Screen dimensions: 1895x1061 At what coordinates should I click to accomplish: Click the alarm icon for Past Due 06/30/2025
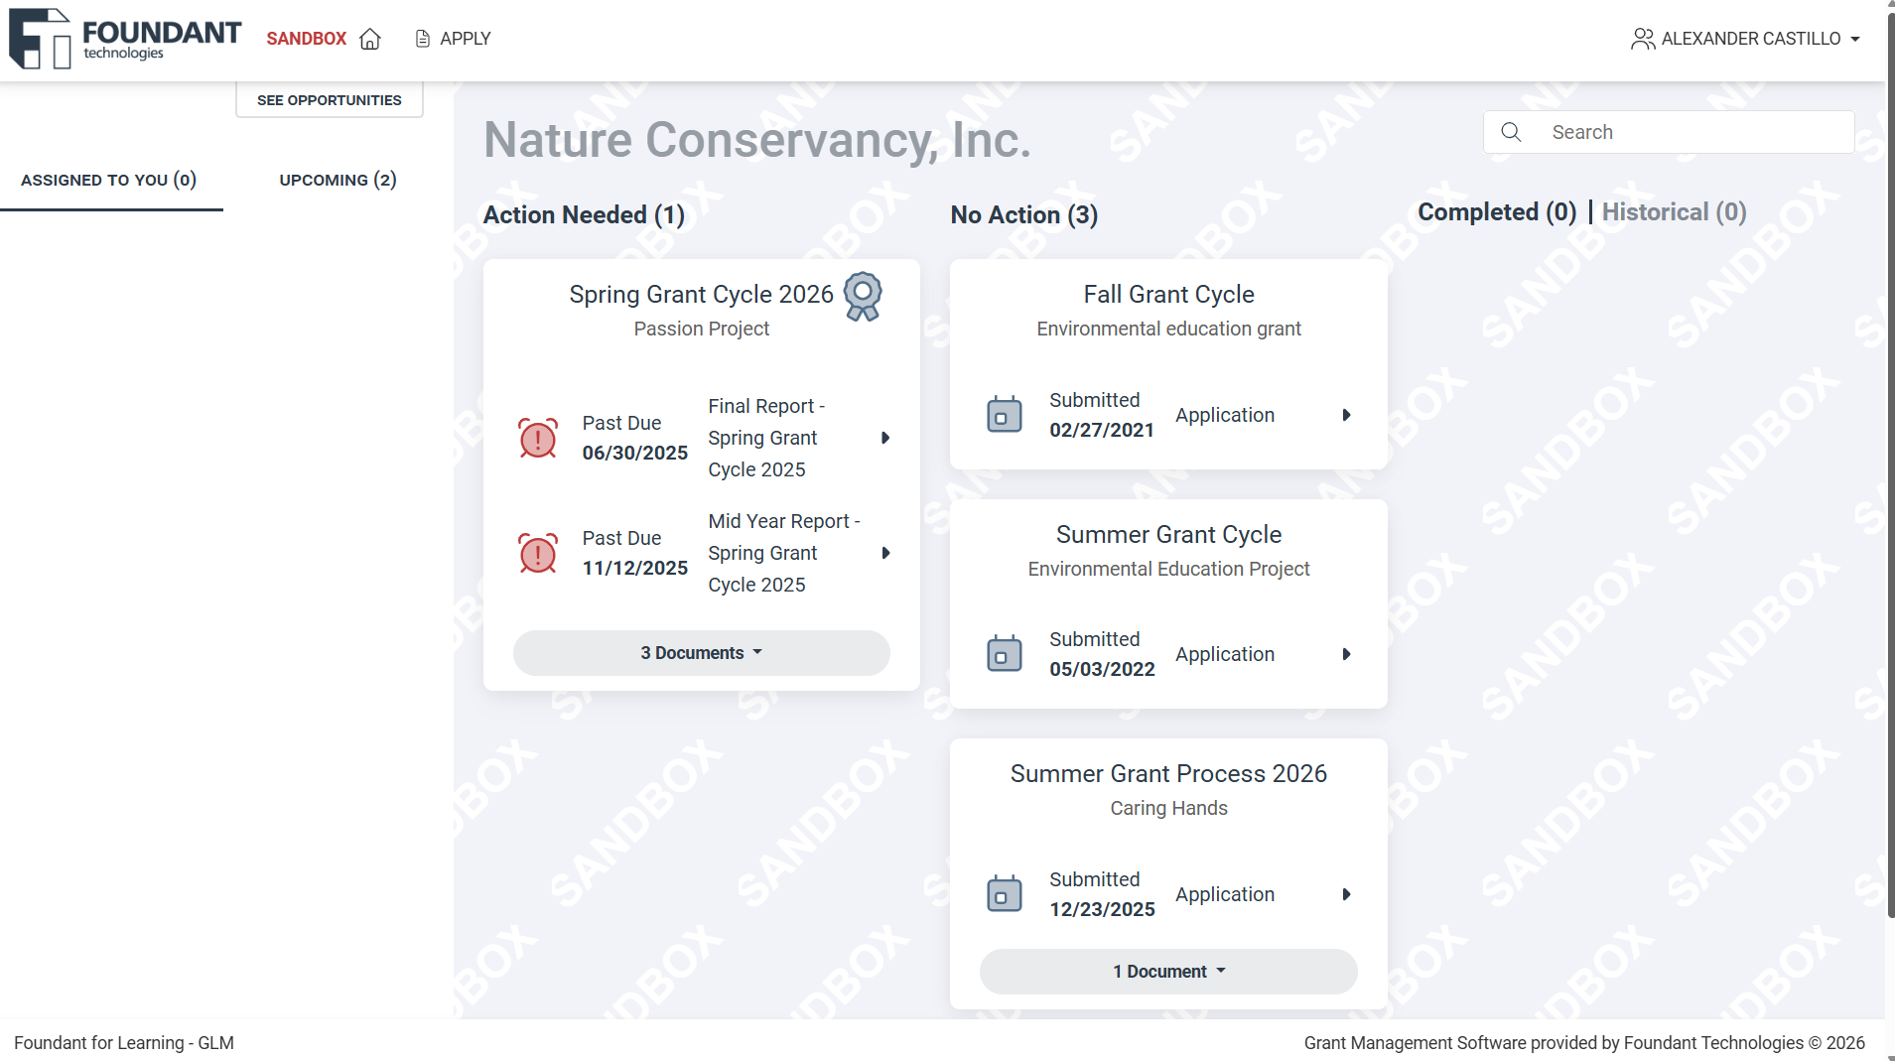(538, 438)
